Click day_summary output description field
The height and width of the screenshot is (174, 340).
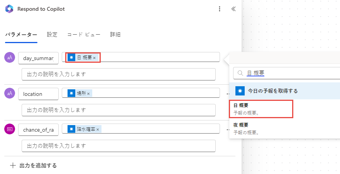118,74
